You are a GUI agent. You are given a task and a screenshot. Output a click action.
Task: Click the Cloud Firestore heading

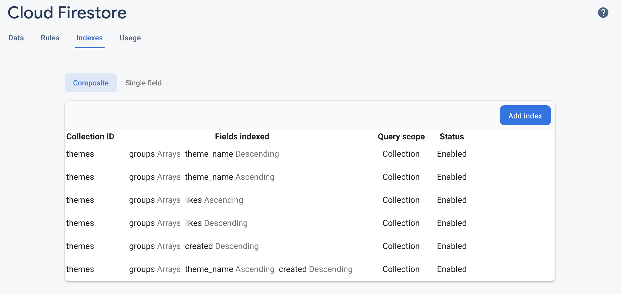67,12
